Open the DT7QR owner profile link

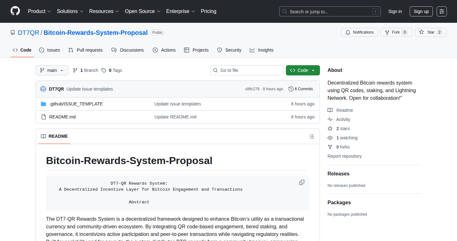click(x=29, y=33)
